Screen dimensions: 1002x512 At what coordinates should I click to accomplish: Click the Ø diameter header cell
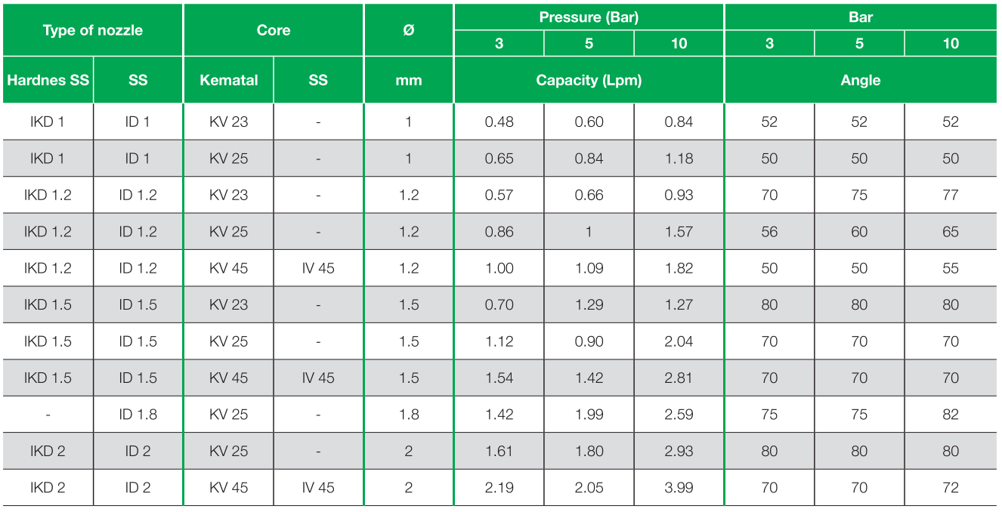click(408, 30)
